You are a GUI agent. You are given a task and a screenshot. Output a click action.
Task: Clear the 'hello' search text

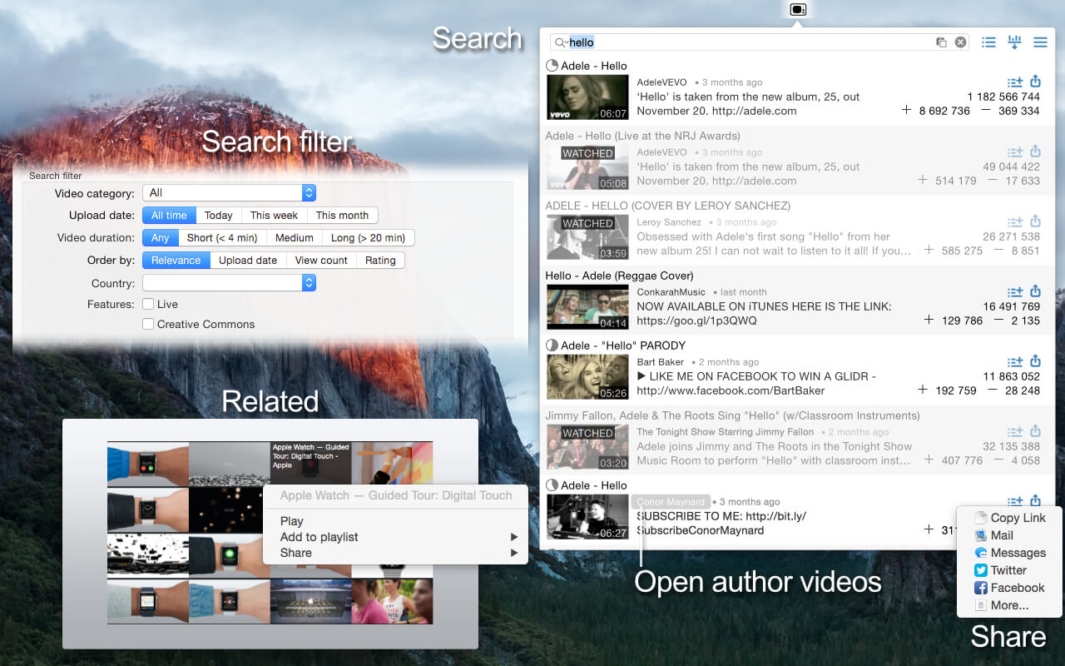(x=960, y=42)
